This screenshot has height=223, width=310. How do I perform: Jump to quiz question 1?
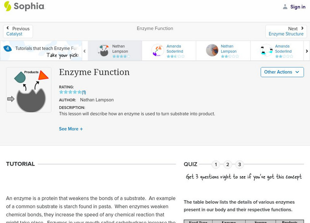(216, 165)
